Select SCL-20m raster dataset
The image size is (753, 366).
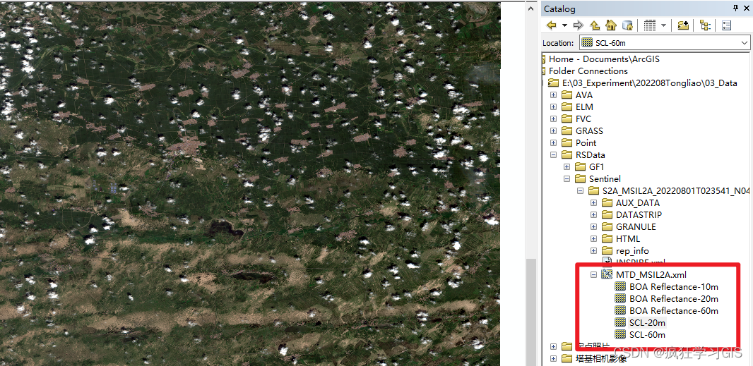pyautogui.click(x=647, y=323)
